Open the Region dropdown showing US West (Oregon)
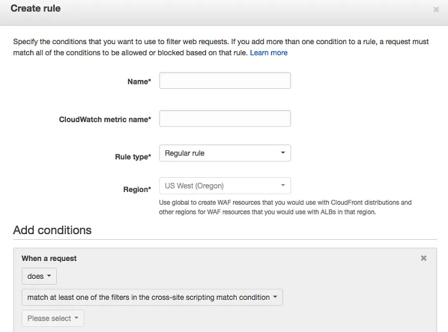The width and height of the screenshot is (448, 332). [225, 186]
